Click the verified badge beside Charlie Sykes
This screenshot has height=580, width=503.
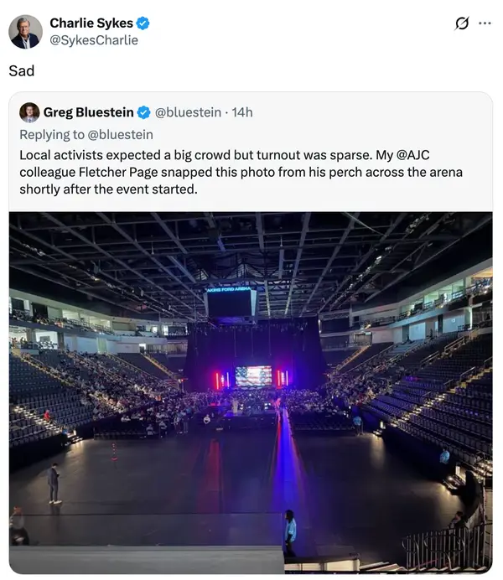click(143, 23)
